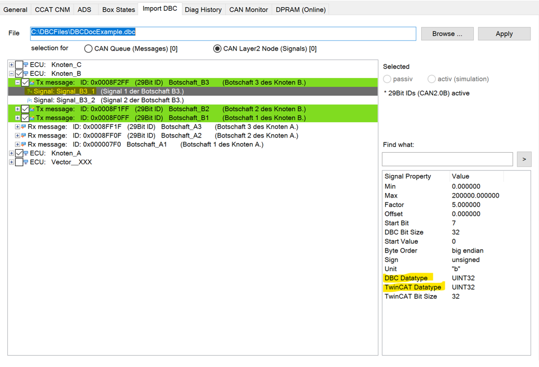
Task: Expand the Rx message Botschaft_A2 node
Action: click(x=17, y=136)
